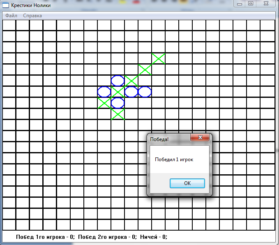The image size is (279, 245).
Task: Minimize the Крестики Нолики window
Action: (240, 4)
